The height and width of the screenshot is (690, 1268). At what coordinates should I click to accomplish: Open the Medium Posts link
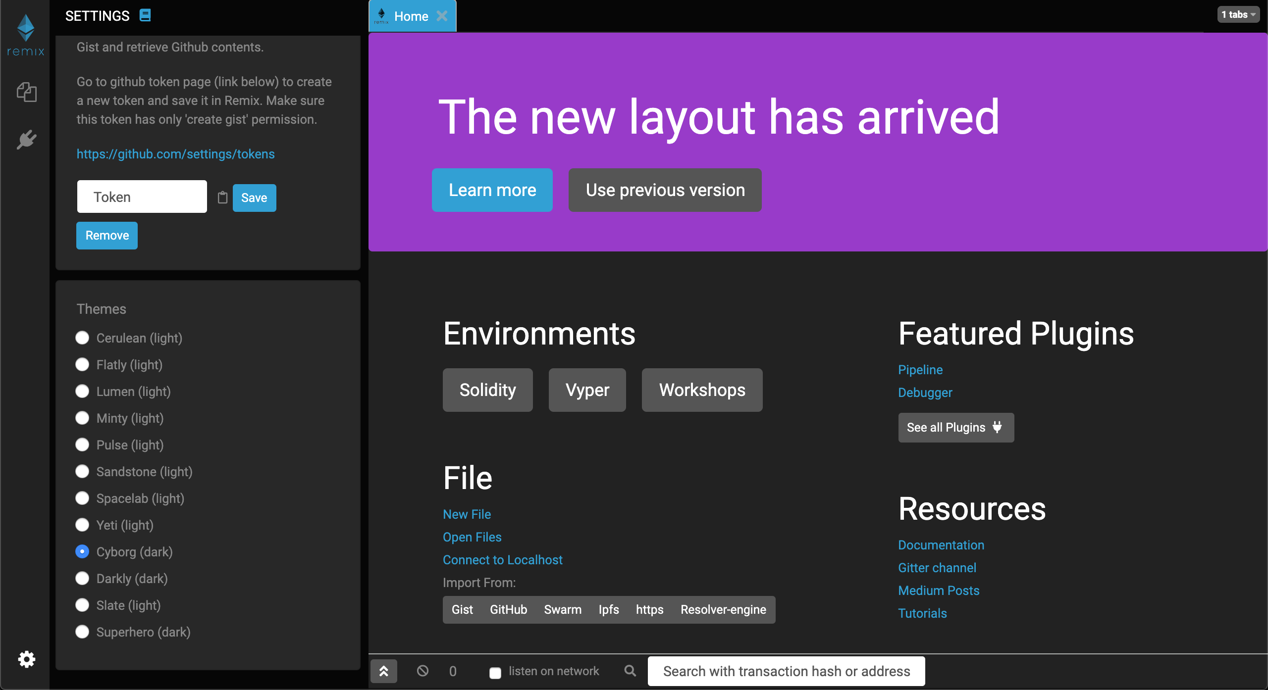939,591
